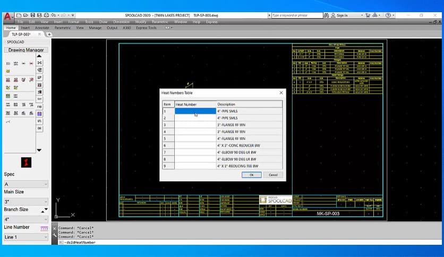Click the FIB icon in vertical toolbar
444x257 pixels.
click(x=39, y=107)
